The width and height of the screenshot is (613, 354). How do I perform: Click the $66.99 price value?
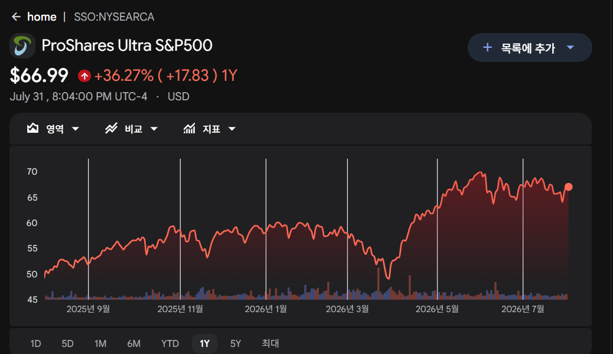tap(39, 76)
